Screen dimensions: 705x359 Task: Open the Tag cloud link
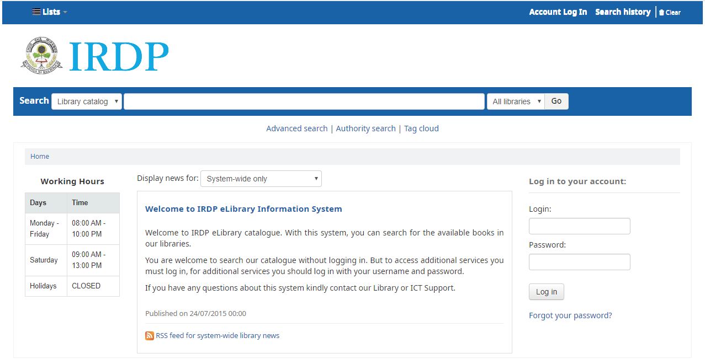point(421,128)
